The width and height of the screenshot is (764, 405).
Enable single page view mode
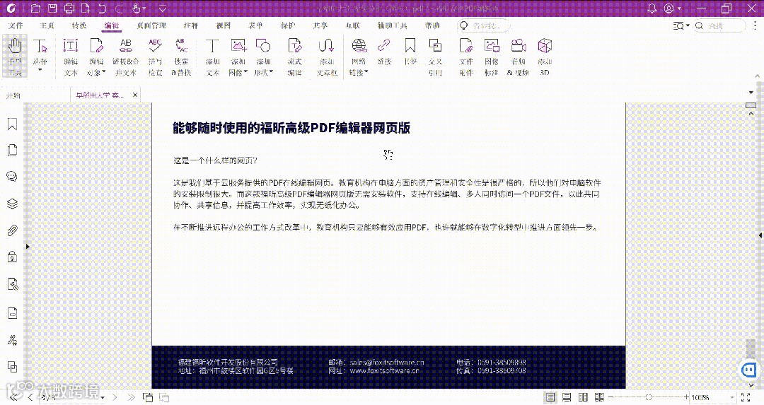click(550, 397)
